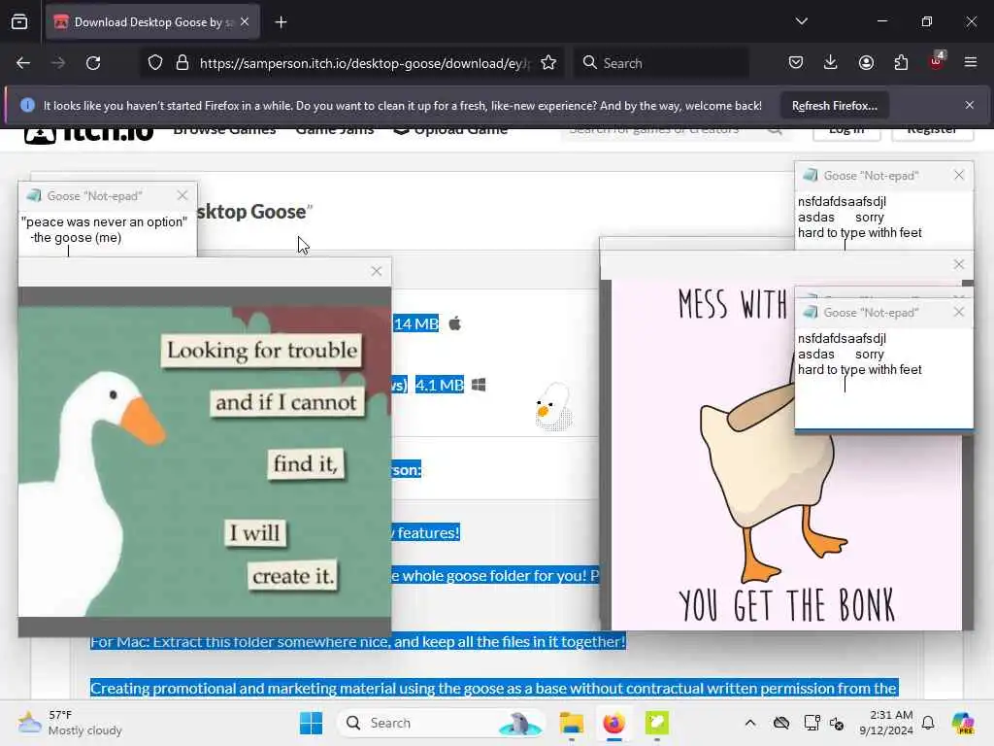Open the Game Jams link
Image resolution: width=994 pixels, height=746 pixels.
pos(335,132)
